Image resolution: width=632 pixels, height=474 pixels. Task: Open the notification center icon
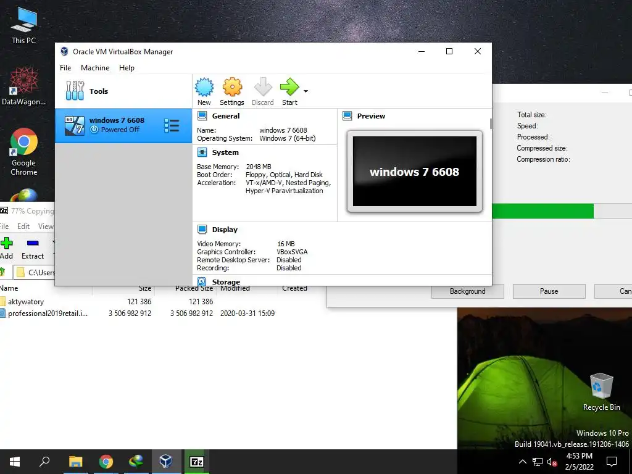[x=612, y=462]
